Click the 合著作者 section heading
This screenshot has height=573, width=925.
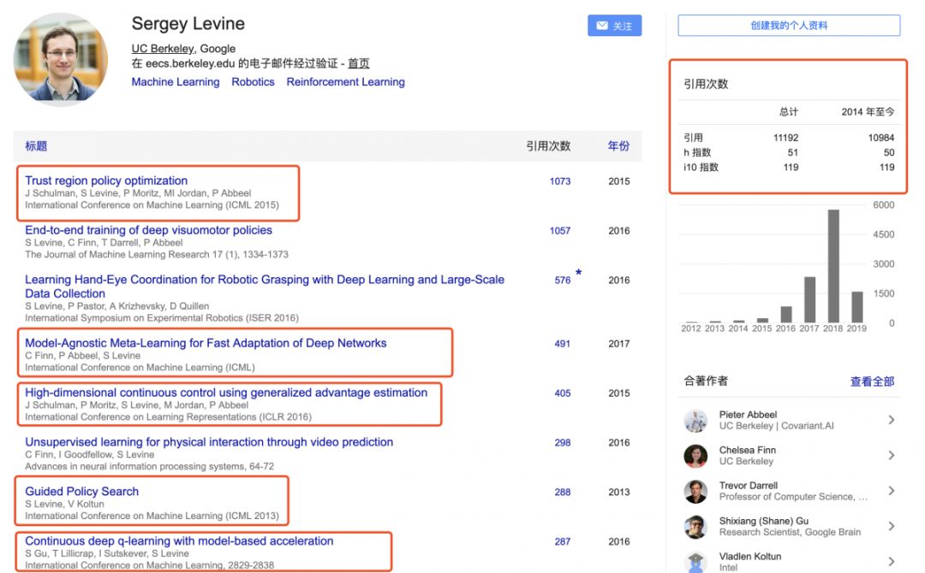706,381
